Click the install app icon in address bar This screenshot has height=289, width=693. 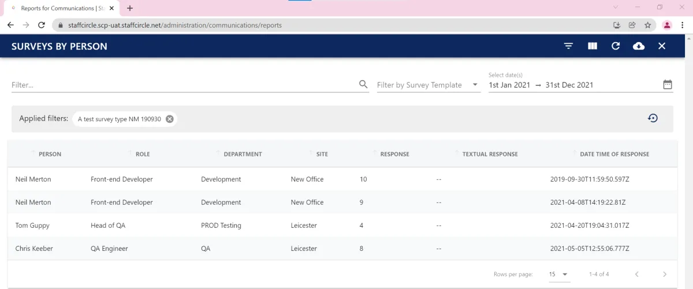617,25
